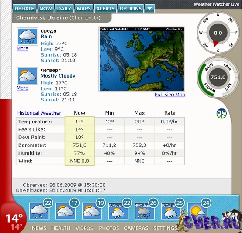Click the UPDATE tab button
The image size is (242, 233).
24,9
